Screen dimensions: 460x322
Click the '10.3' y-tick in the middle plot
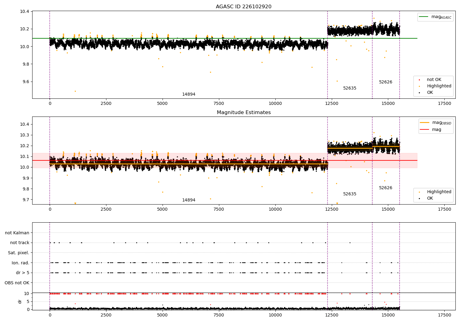(x=25, y=135)
